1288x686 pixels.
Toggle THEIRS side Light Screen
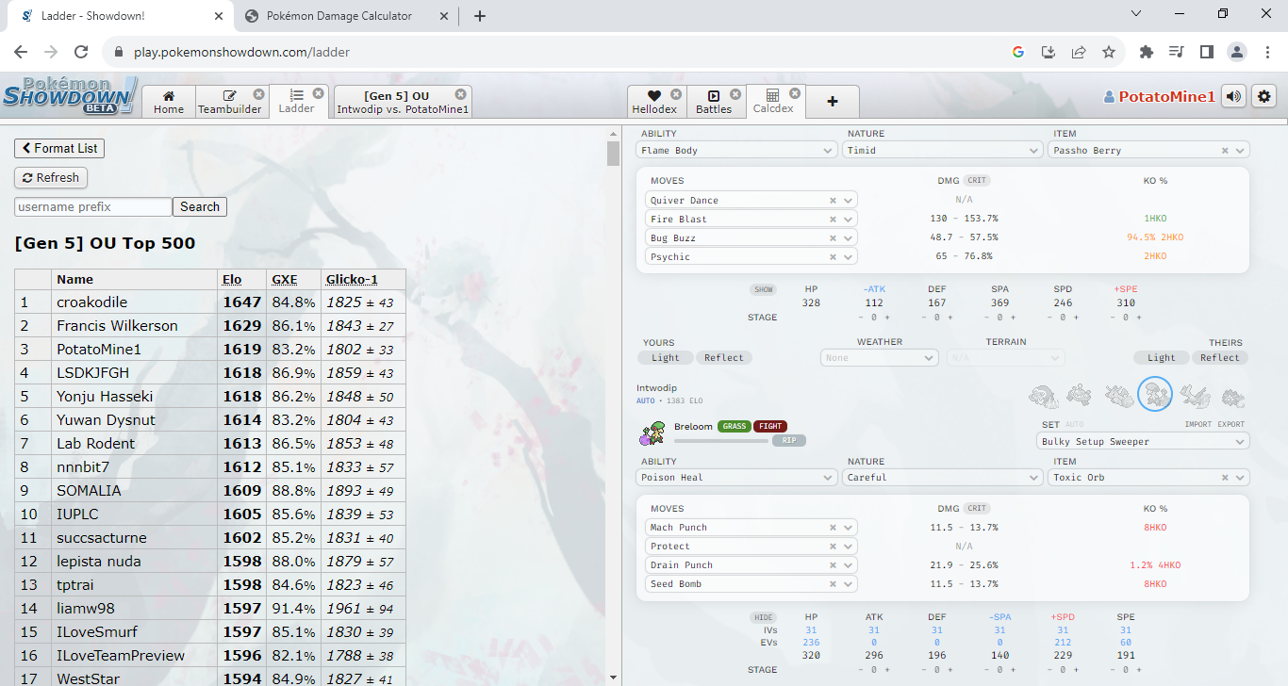point(1161,357)
